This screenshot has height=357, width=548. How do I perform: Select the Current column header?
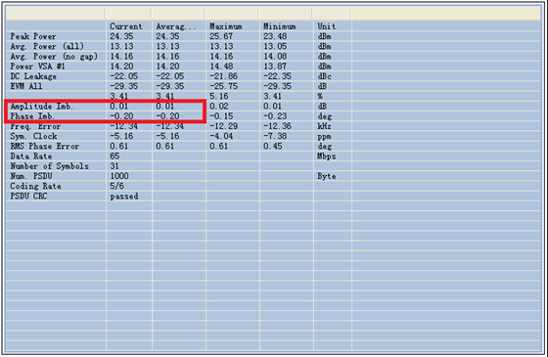coord(126,26)
